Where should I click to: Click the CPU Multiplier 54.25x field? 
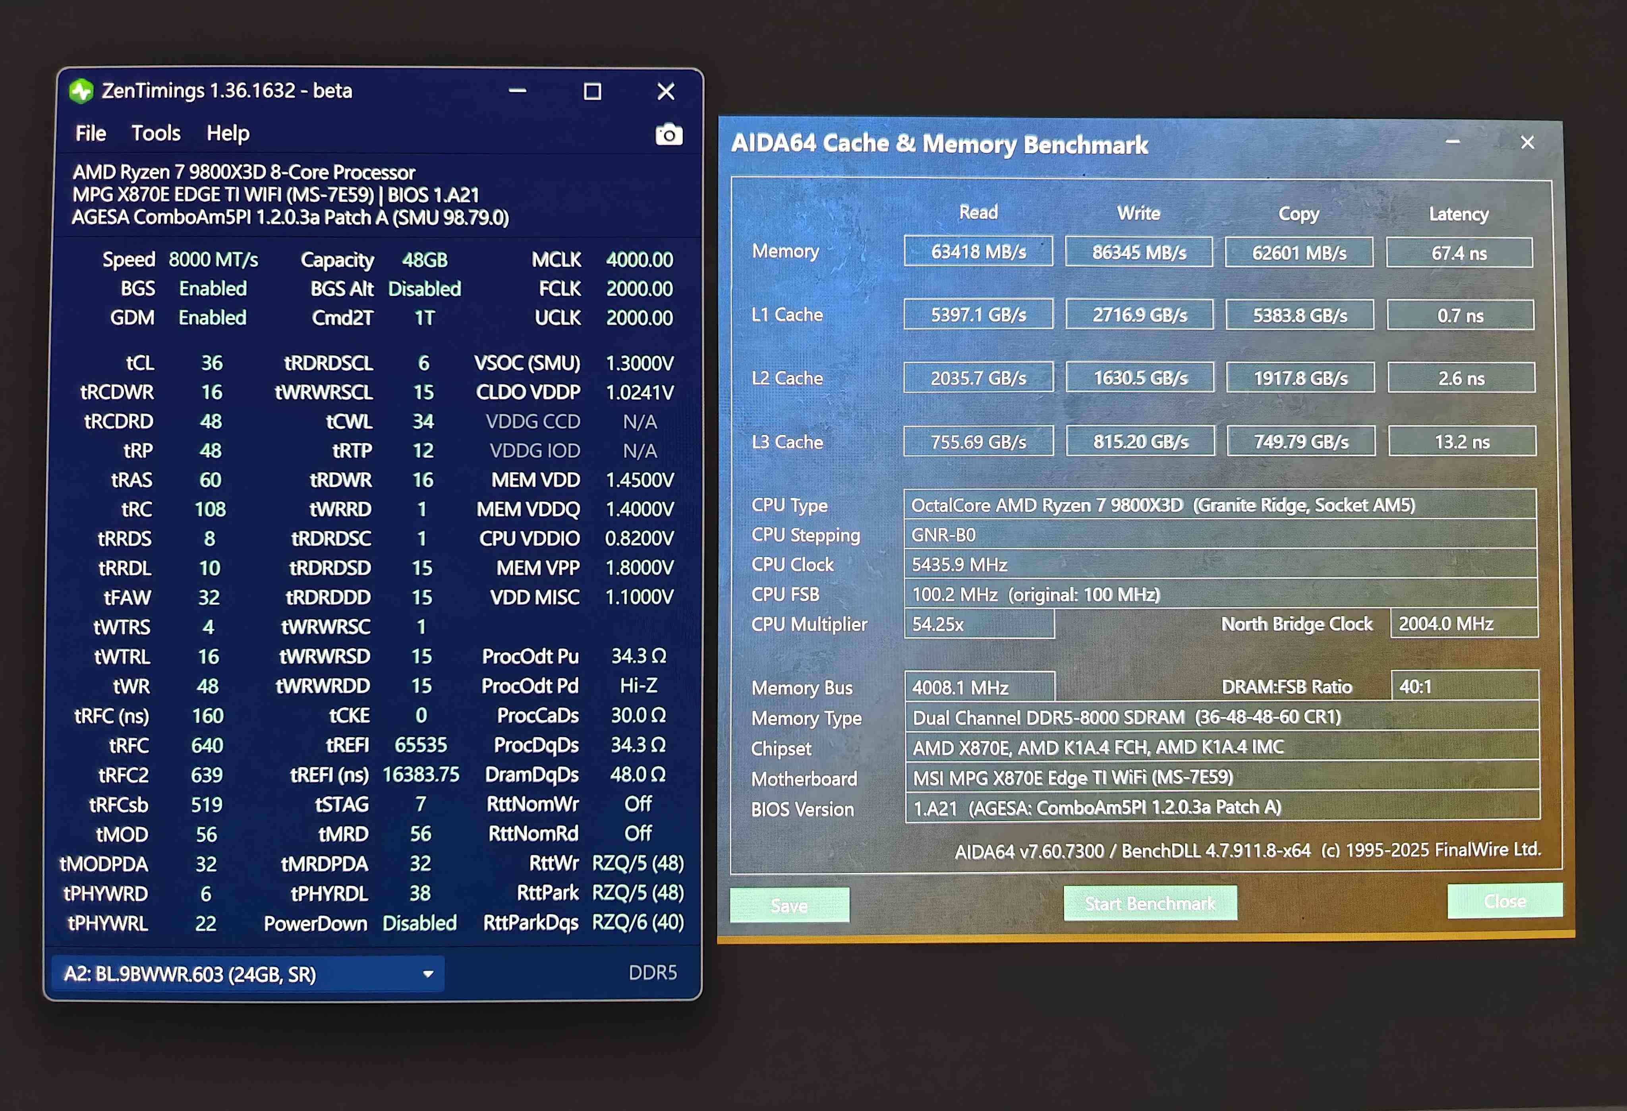pos(979,624)
